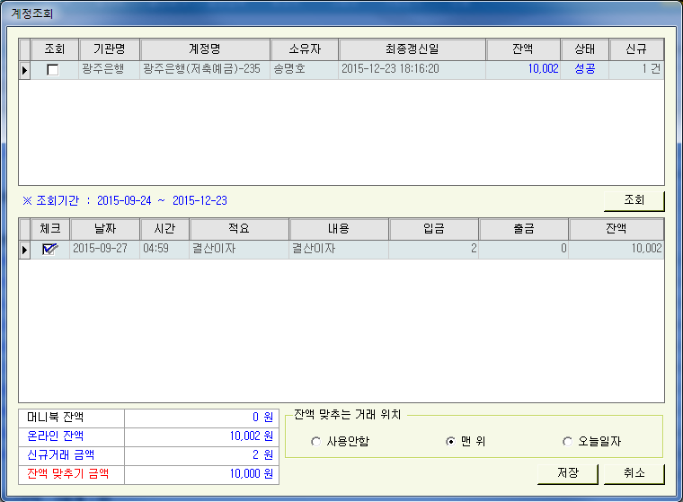683x502 pixels.
Task: Click the 취소 cancel button
Action: (x=634, y=473)
